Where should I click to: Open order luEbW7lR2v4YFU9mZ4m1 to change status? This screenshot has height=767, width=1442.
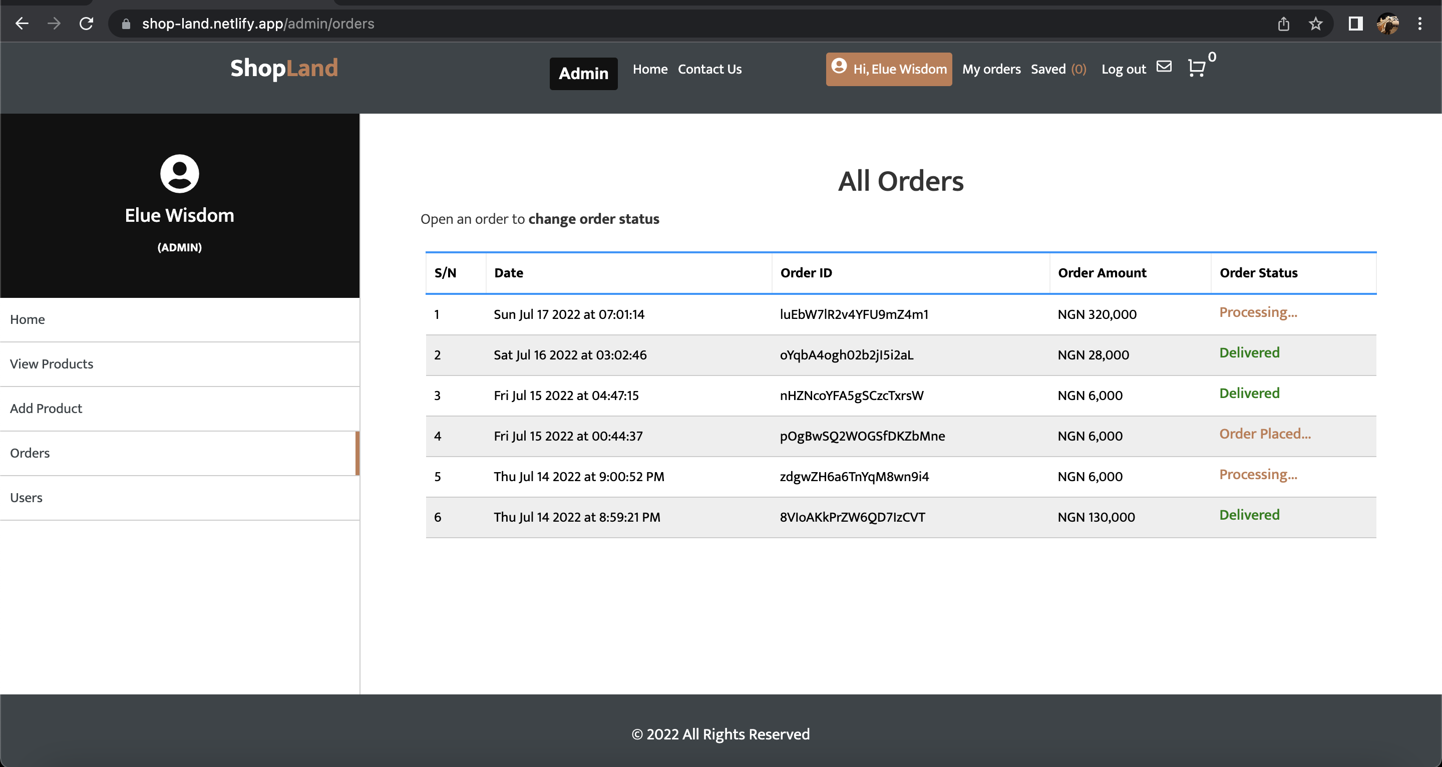(x=854, y=314)
